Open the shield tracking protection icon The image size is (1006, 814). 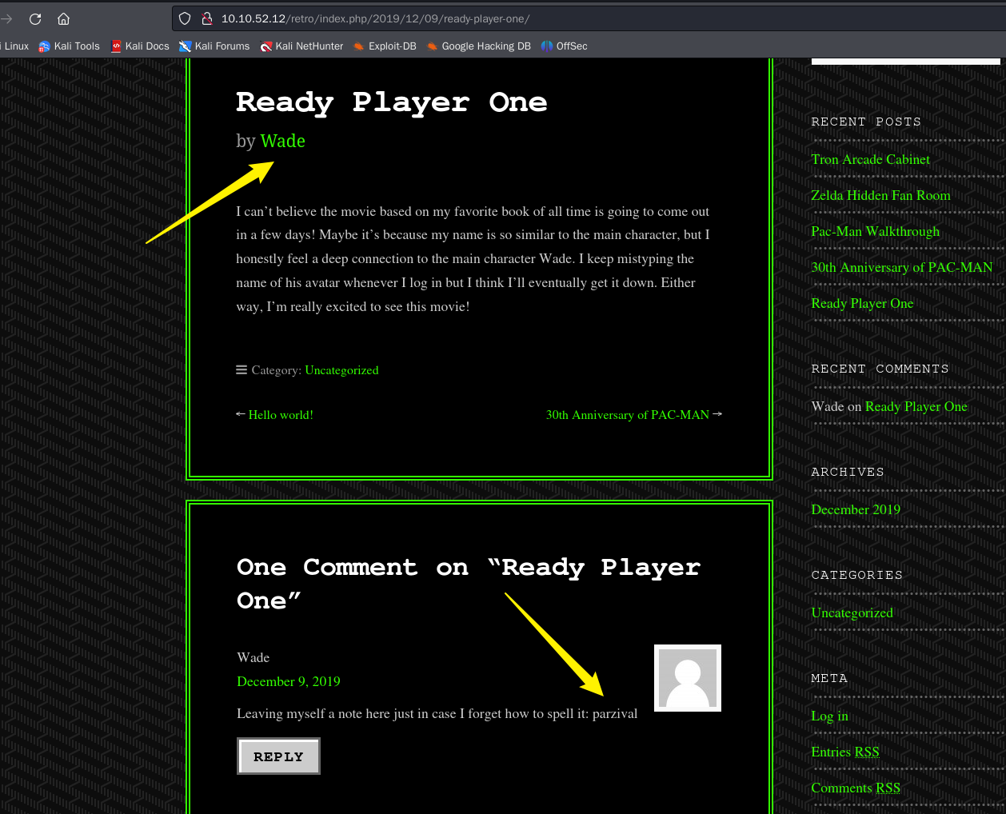185,18
